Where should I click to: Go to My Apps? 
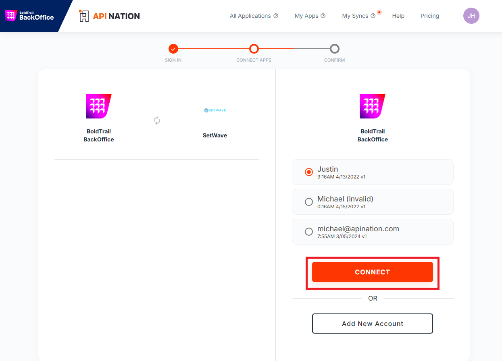pos(306,16)
